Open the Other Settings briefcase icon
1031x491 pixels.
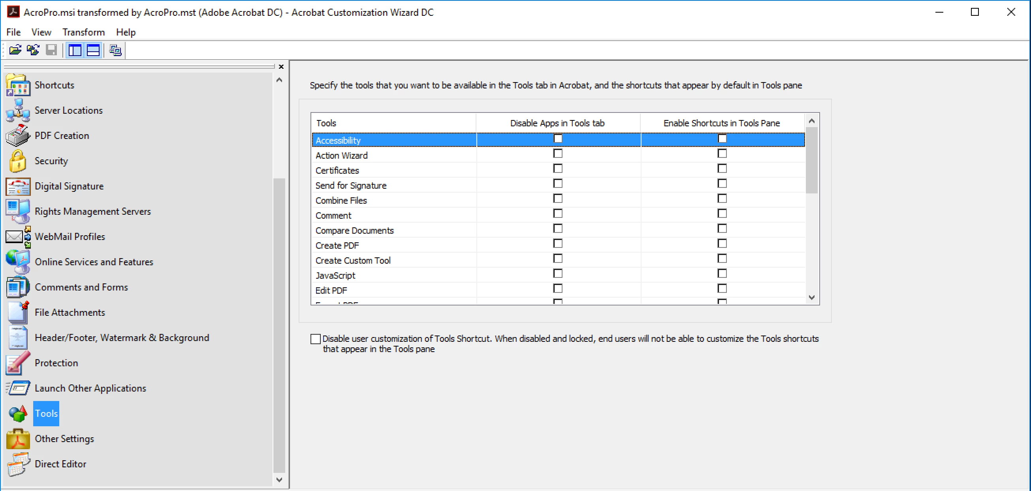point(18,439)
